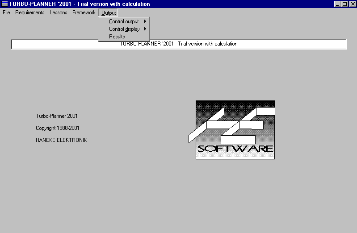Open the Framework menu
The height and width of the screenshot is (233, 357).
point(84,12)
